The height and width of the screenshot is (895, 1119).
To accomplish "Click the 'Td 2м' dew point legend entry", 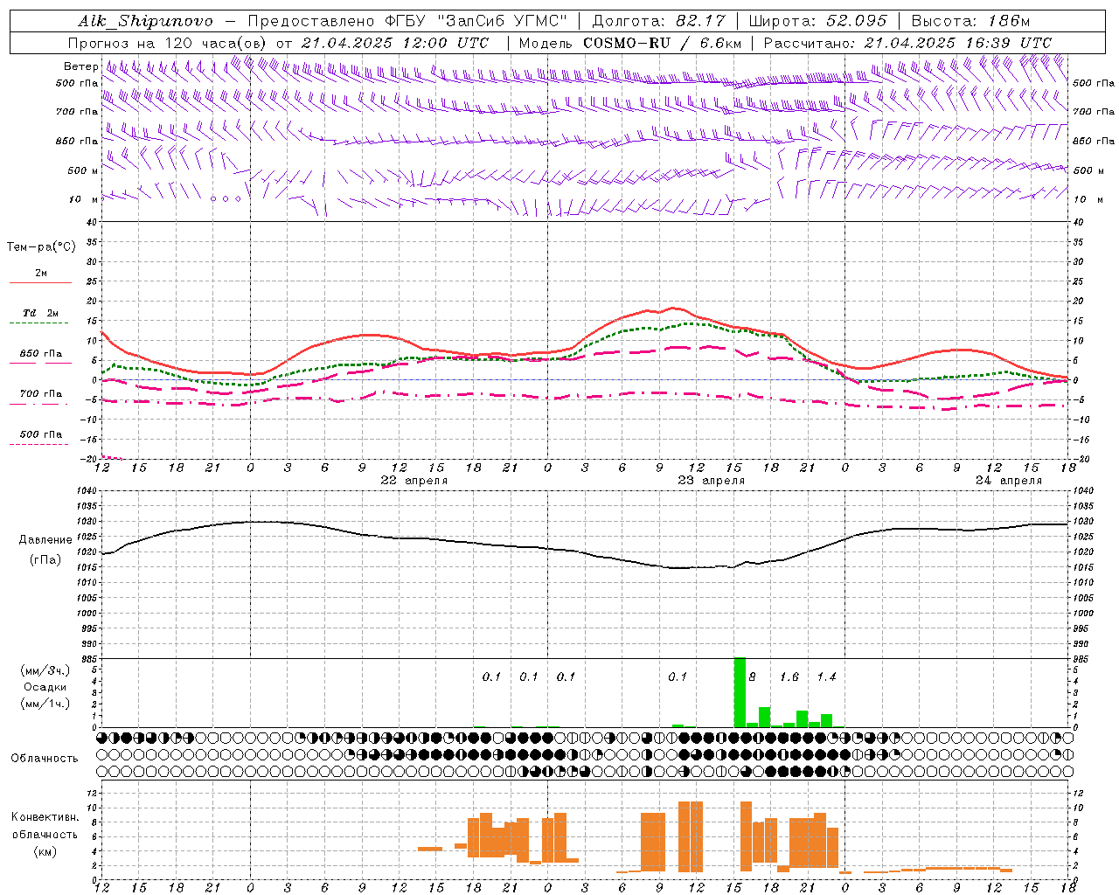I will [x=40, y=313].
